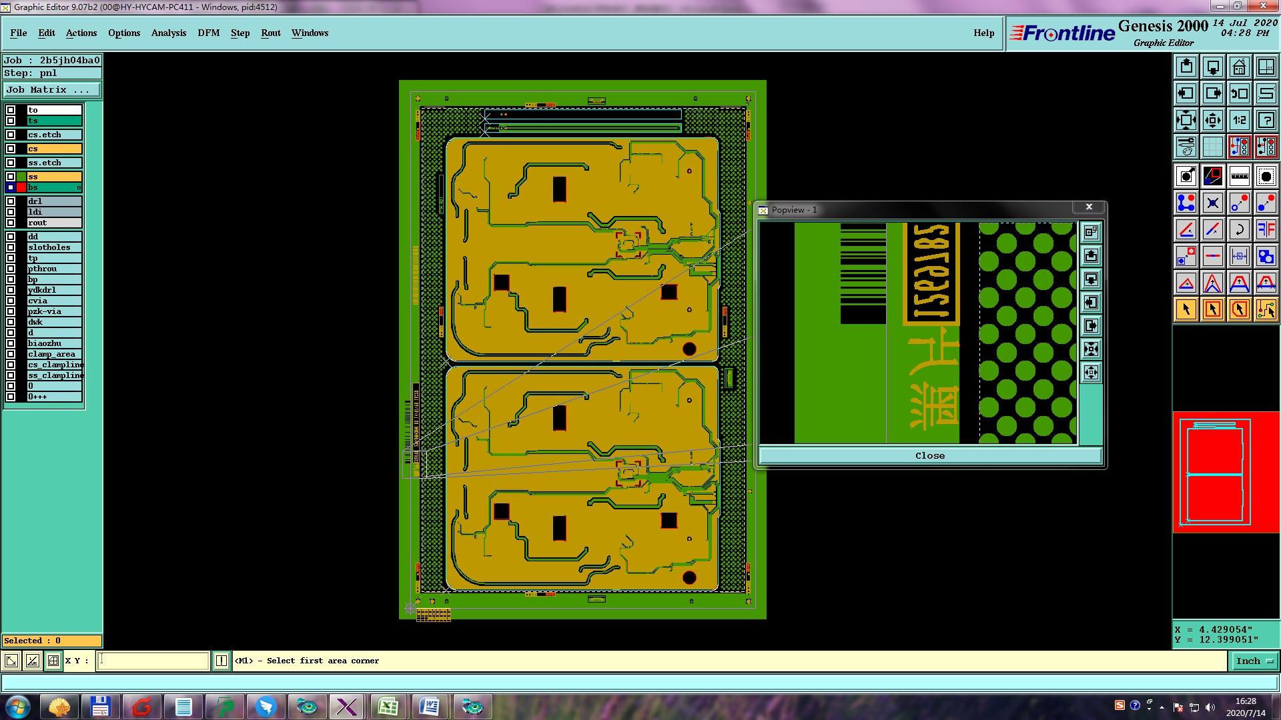Click the rotate feature tool icon
The image size is (1281, 720).
[x=1239, y=230]
